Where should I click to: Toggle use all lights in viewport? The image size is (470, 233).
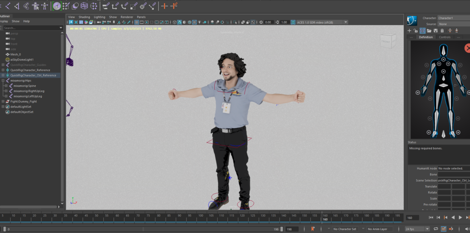tap(199, 22)
